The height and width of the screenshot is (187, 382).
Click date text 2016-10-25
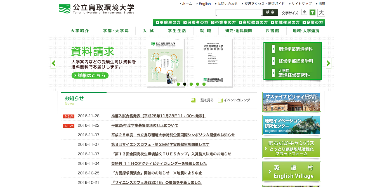click(89, 173)
